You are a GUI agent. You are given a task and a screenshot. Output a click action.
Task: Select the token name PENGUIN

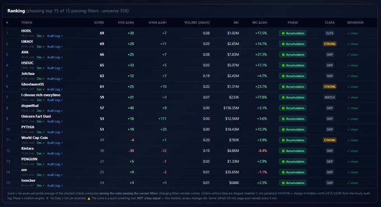29,159
